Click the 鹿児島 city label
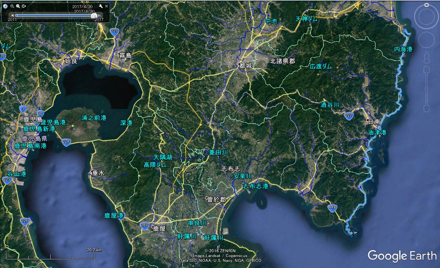This screenshot has width=440, height=268. [31, 119]
